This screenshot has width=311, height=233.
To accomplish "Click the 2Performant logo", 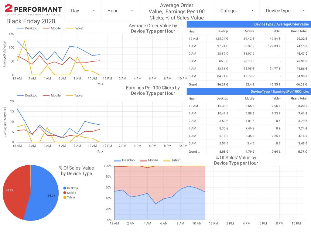I will point(33,10).
